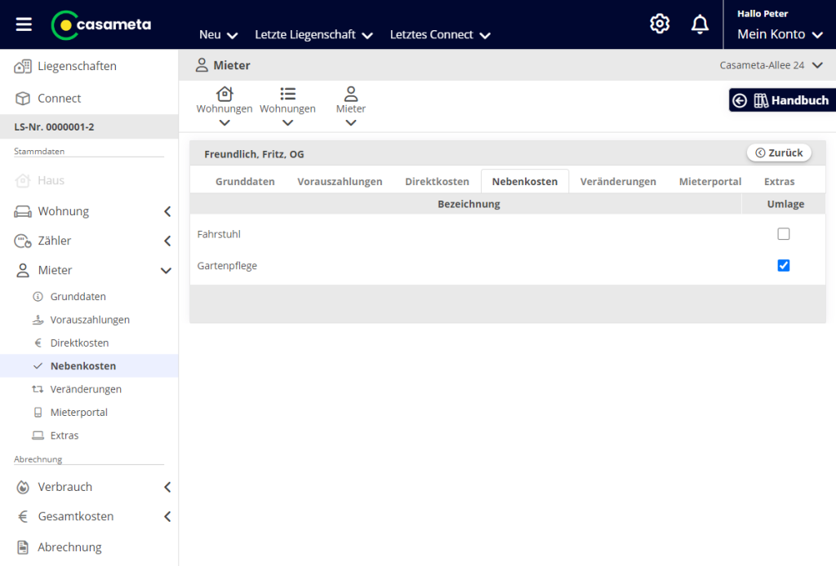
Task: Expand the Mein Konto menu
Action: pos(780,34)
